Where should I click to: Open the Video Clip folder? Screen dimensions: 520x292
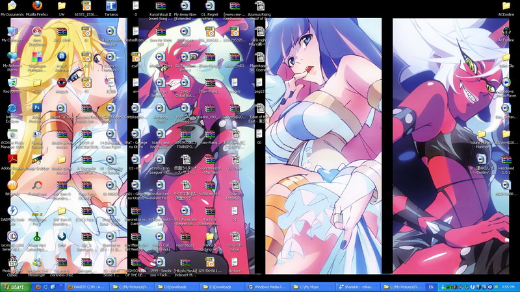[506, 60]
